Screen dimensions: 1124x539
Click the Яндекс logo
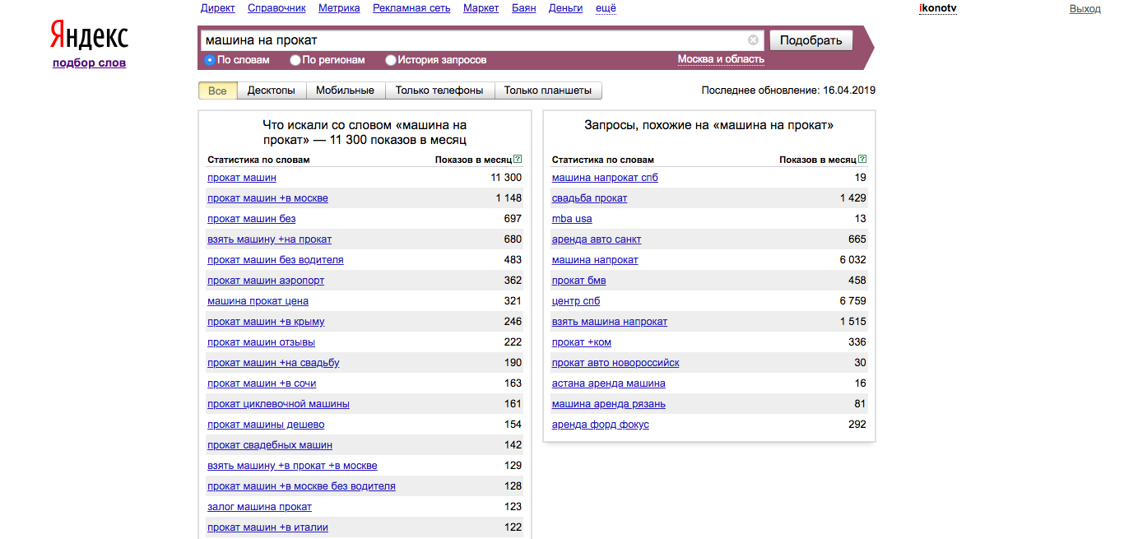pos(89,37)
